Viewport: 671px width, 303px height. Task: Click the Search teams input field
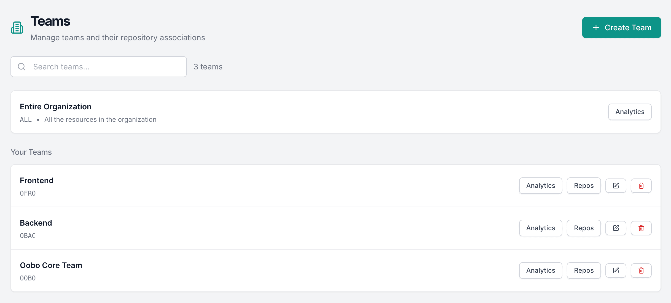tap(98, 66)
